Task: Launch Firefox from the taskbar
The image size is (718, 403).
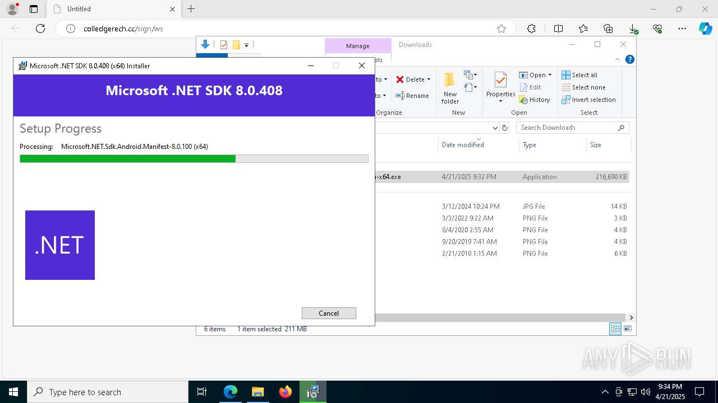Action: (x=285, y=392)
